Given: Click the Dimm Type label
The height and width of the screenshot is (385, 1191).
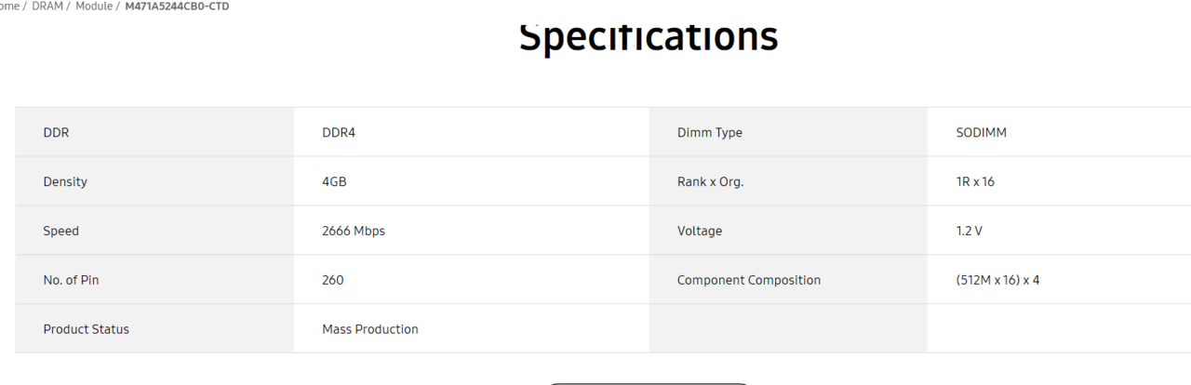Looking at the screenshot, I should [710, 132].
